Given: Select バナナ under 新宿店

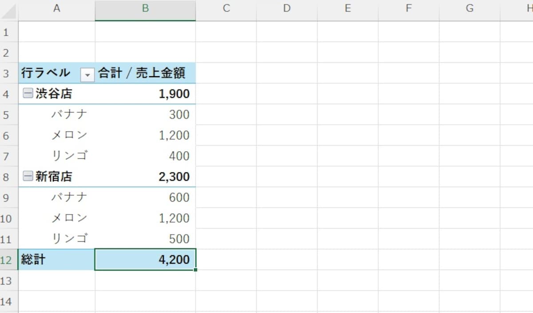Looking at the screenshot, I should pyautogui.click(x=56, y=197).
